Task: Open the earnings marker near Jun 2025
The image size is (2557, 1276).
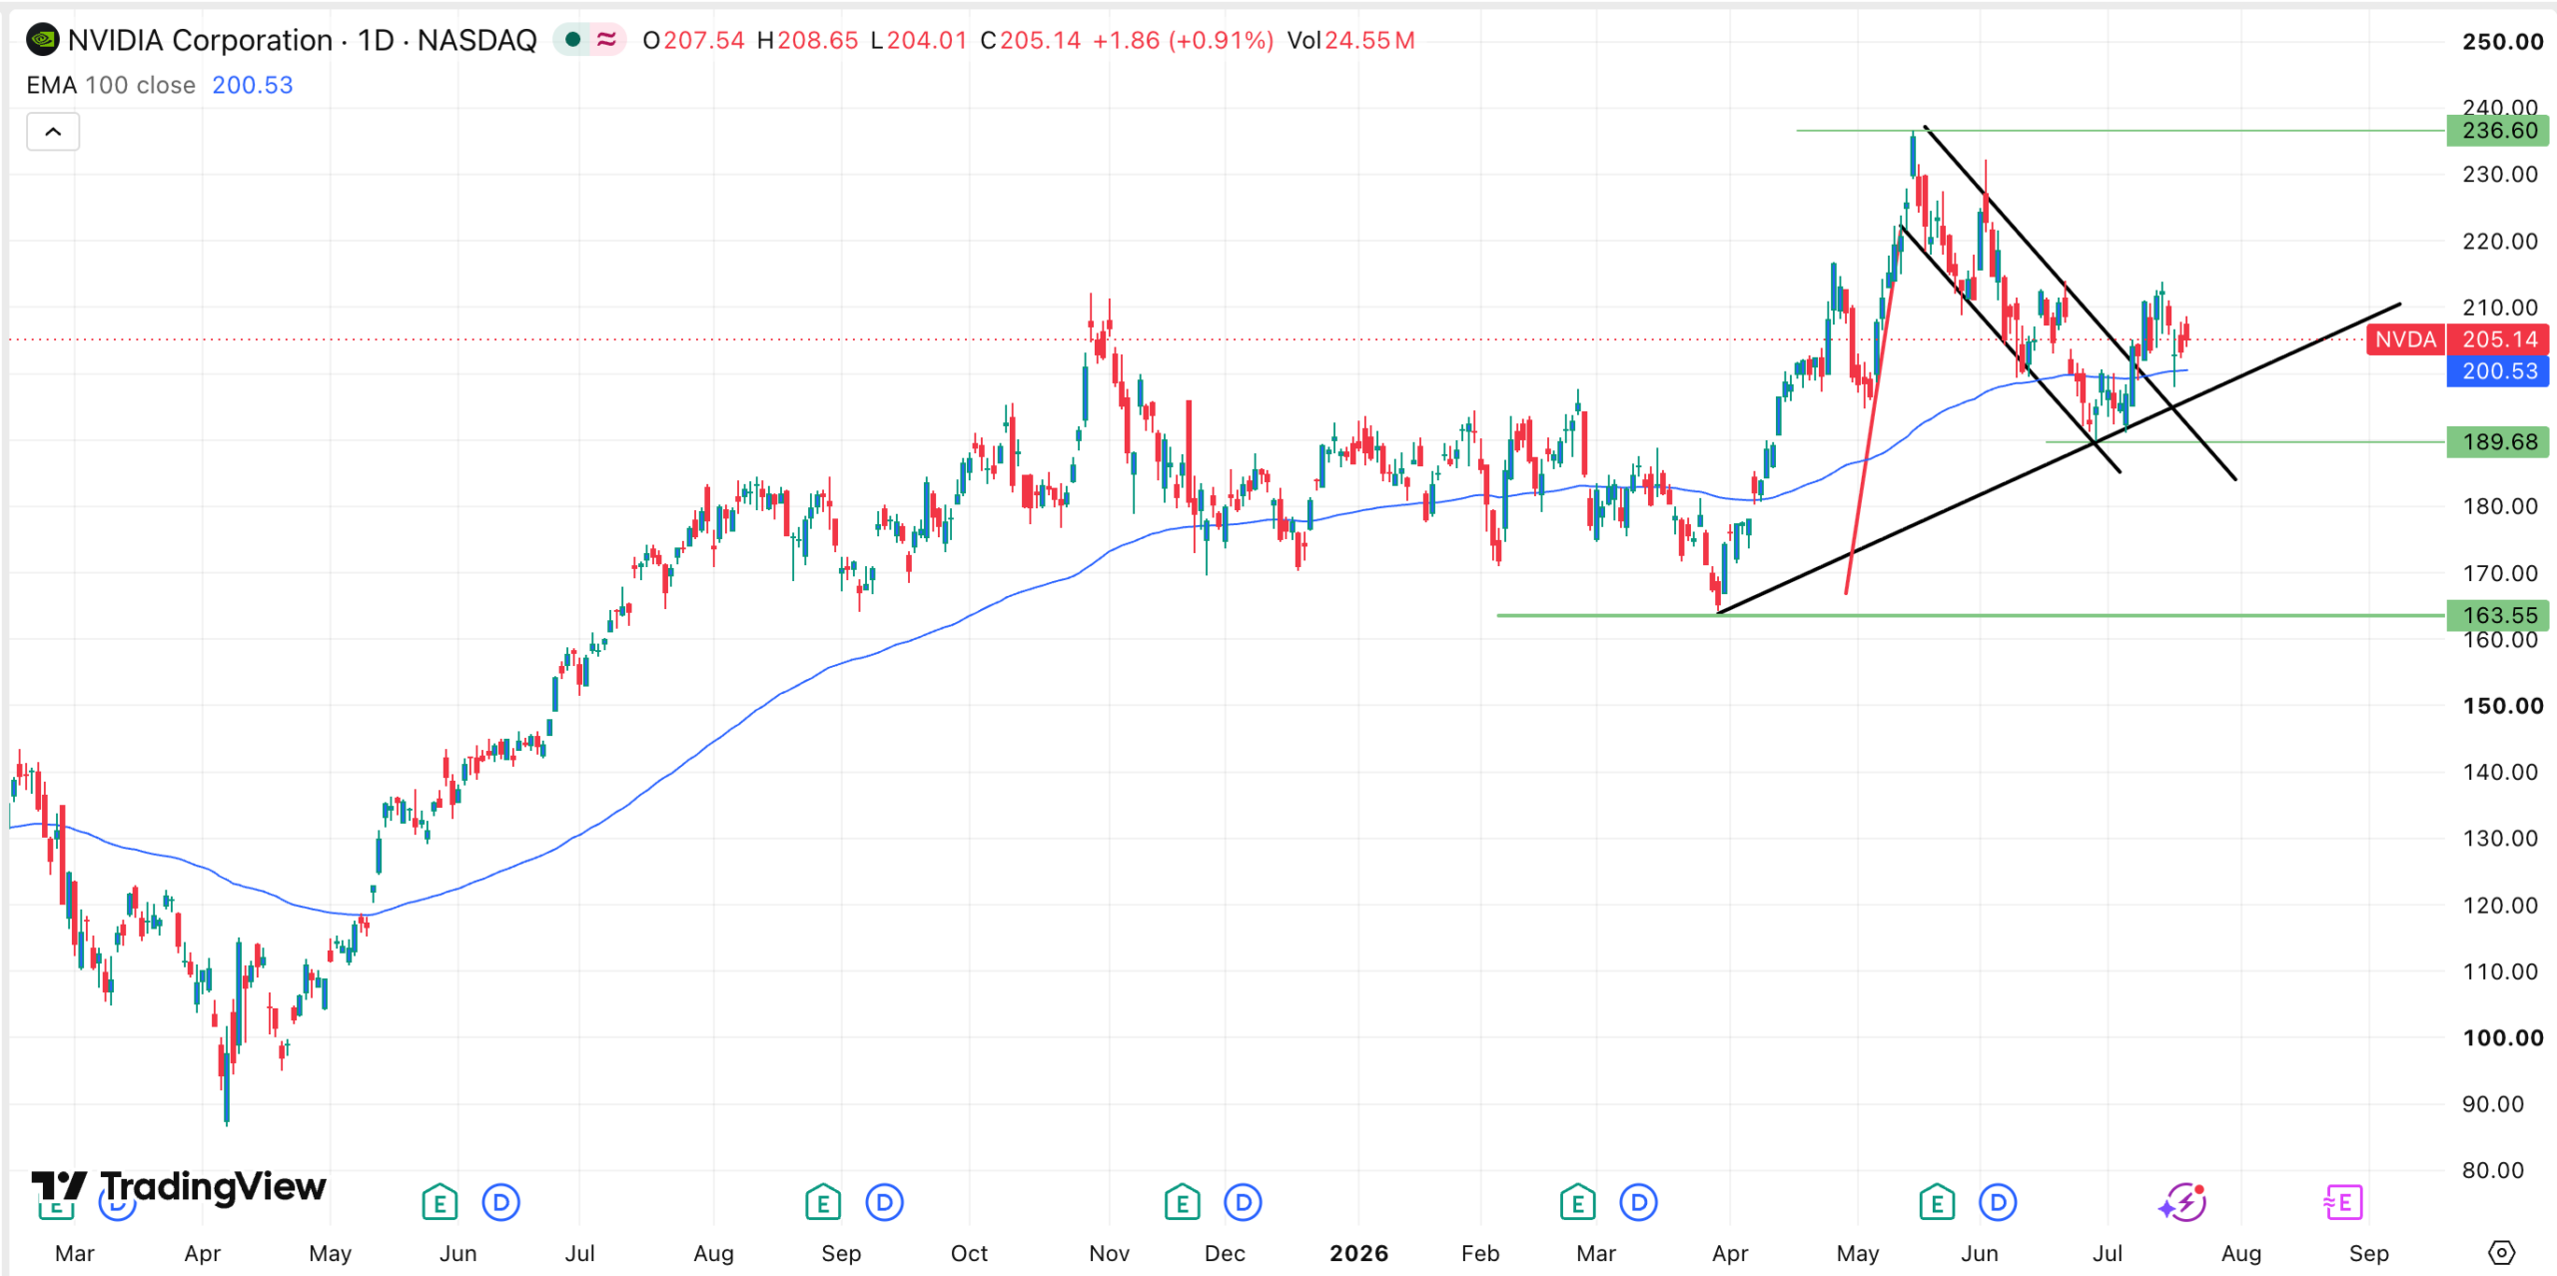Action: tap(439, 1202)
